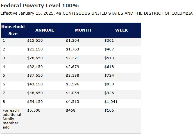Select the $1,763 monthly amount cell
195x135 pixels.
[72, 49]
